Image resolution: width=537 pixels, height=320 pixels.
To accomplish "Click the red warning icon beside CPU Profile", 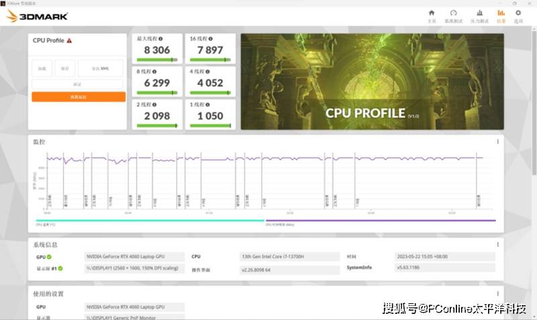I will tap(69, 41).
